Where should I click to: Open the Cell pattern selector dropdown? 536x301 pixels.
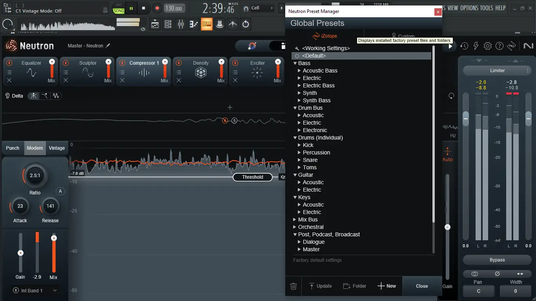[x=262, y=8]
